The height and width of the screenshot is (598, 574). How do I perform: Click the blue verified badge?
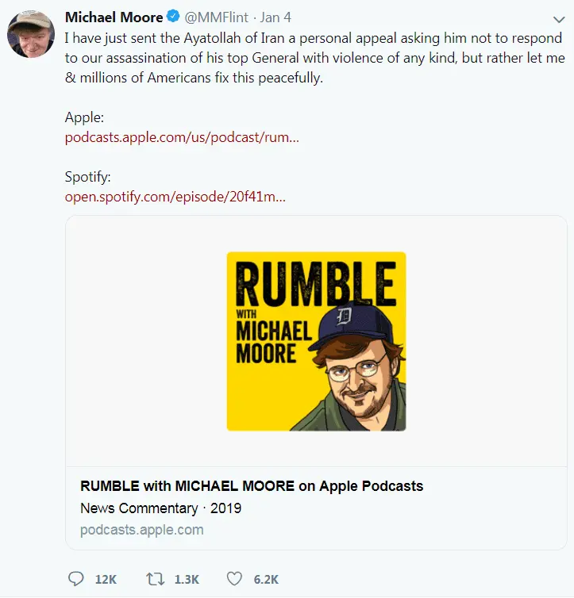(x=172, y=17)
